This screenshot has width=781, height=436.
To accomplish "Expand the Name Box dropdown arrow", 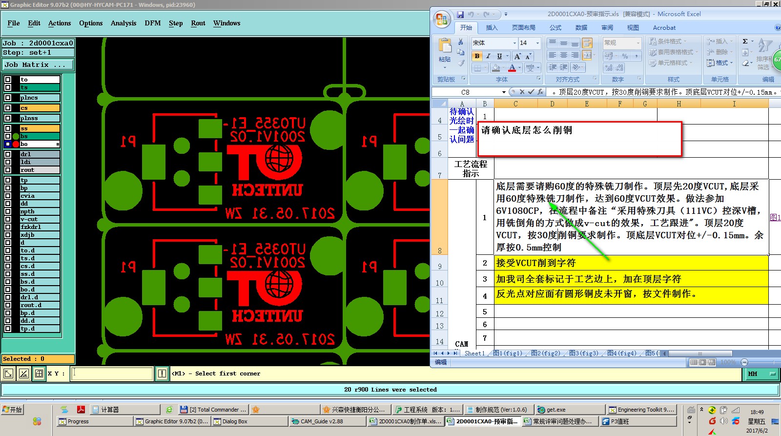I will pos(504,92).
